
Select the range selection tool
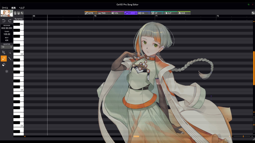(x=10, y=52)
